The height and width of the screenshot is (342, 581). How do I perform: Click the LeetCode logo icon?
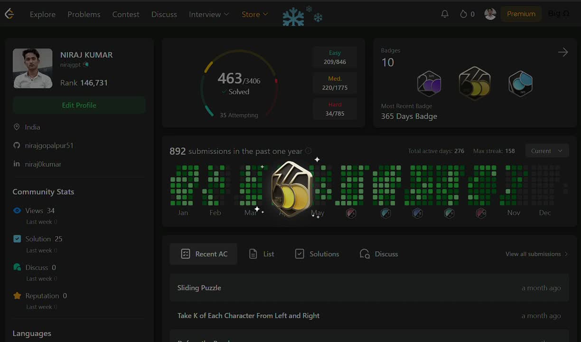tap(9, 14)
